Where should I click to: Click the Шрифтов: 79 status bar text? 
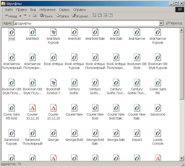coord(11,164)
